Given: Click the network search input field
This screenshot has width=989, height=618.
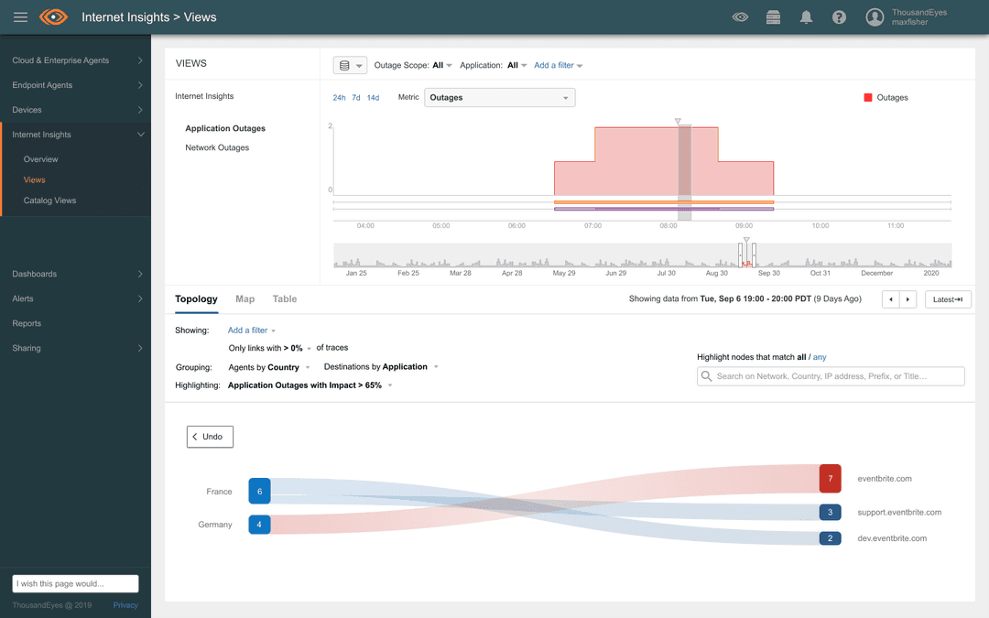Looking at the screenshot, I should 831,376.
